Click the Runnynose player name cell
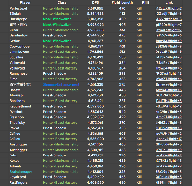The image size is (192, 186). [18, 73]
